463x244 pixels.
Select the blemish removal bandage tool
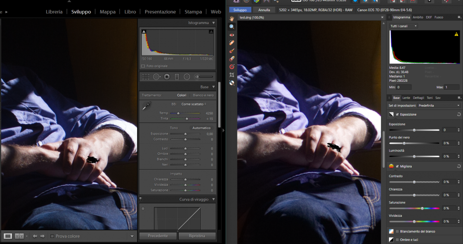[231, 43]
